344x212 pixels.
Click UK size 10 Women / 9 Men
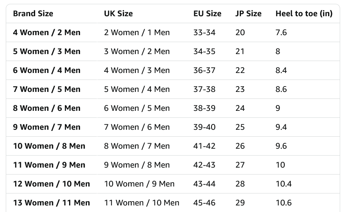click(139, 184)
